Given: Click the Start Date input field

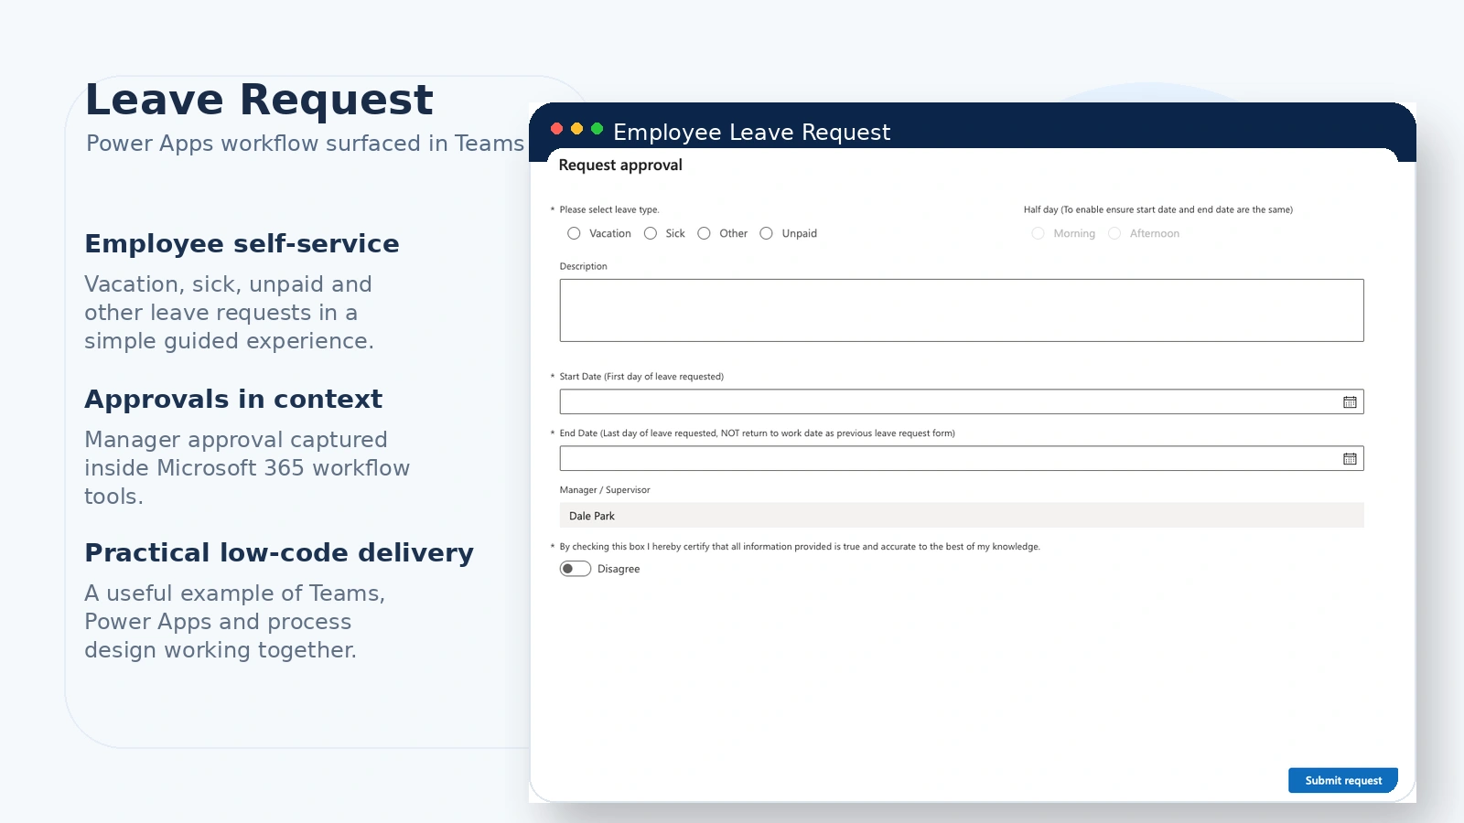Looking at the screenshot, I should click(x=962, y=402).
